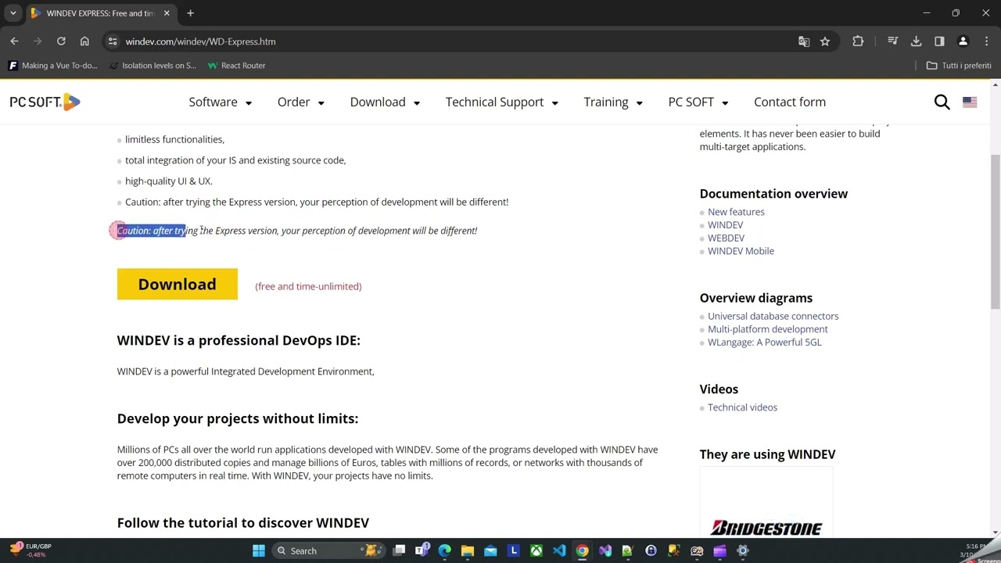Image resolution: width=1001 pixels, height=563 pixels.
Task: Show Chrome downloads
Action: [x=917, y=41]
